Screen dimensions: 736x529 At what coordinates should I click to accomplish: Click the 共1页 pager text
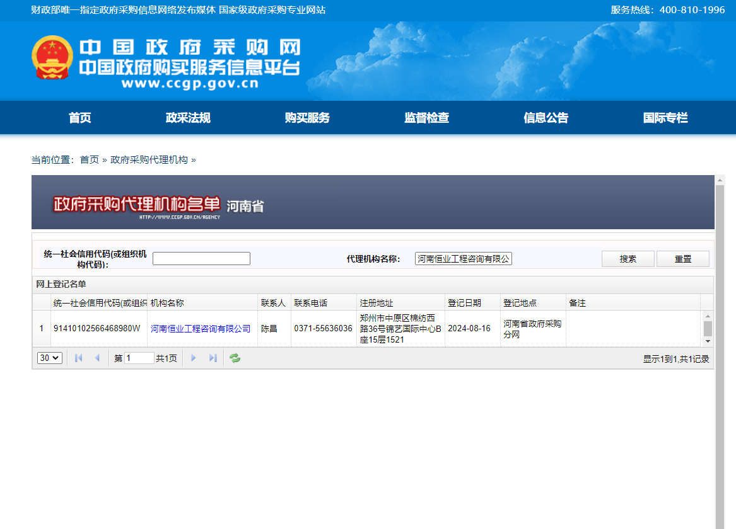click(166, 358)
